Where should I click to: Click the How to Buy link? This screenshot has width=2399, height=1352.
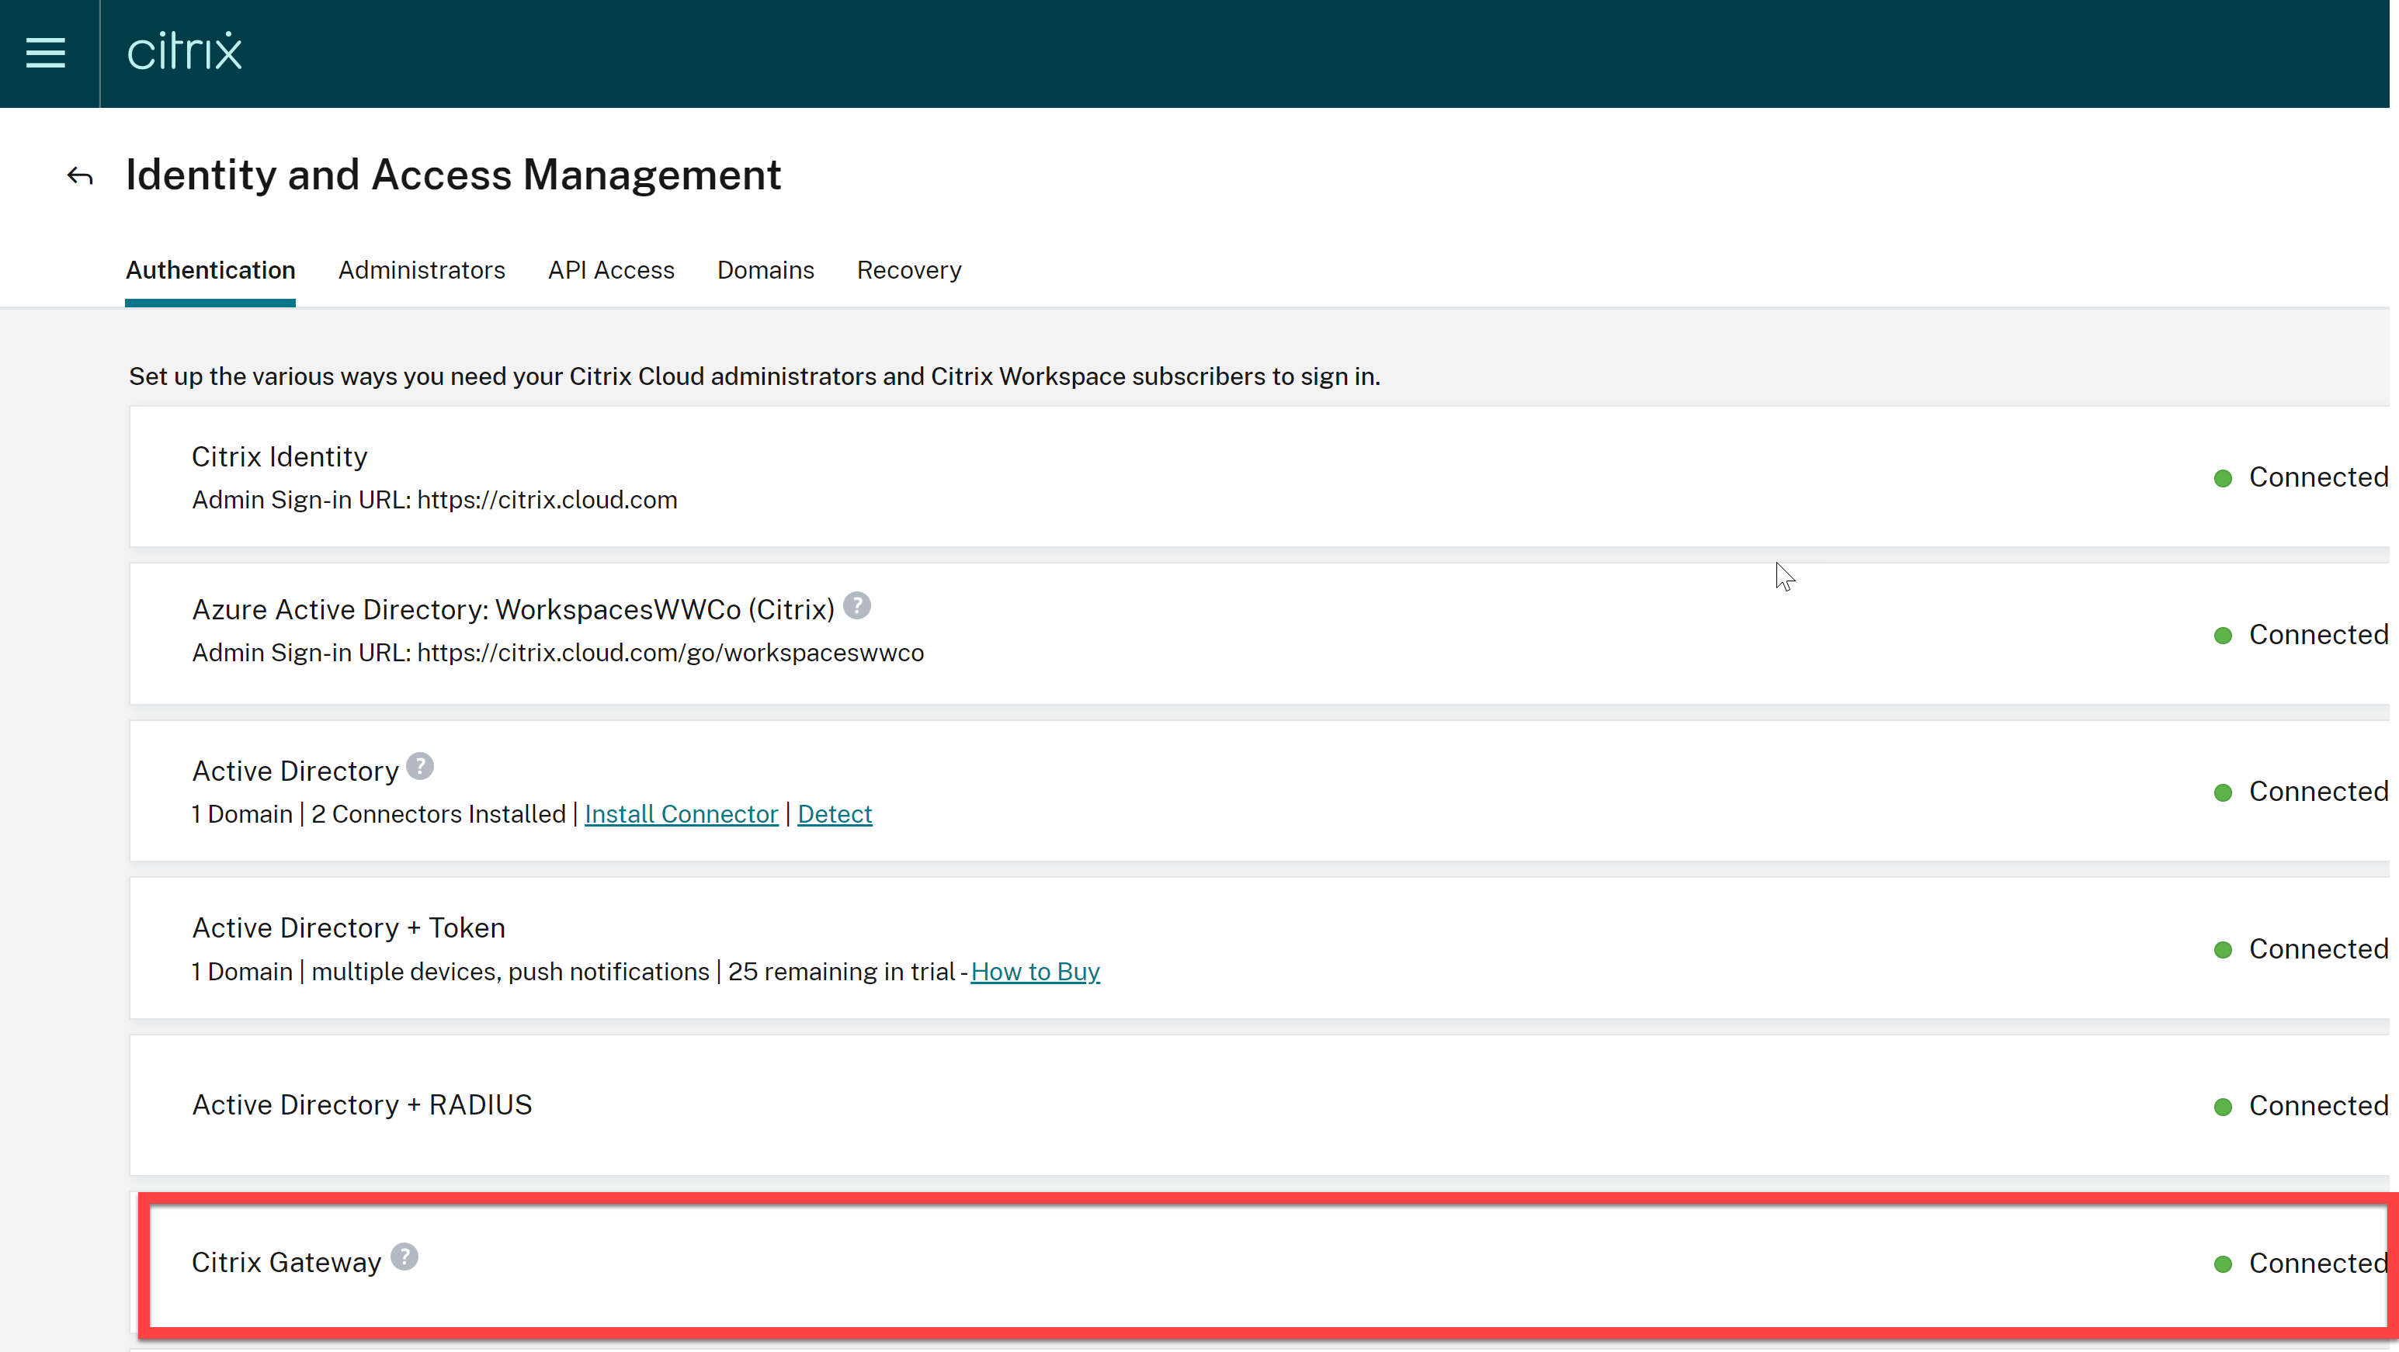tap(1035, 971)
